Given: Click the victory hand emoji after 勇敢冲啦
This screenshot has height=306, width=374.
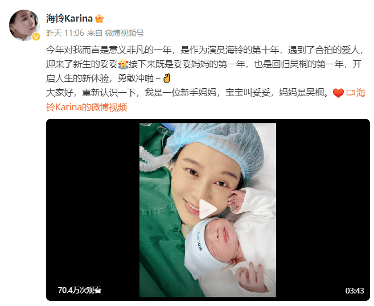Looking at the screenshot, I should [x=166, y=78].
